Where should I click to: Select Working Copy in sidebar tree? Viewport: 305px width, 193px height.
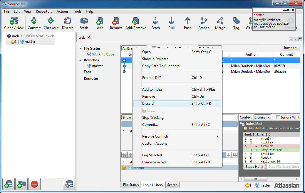101,54
